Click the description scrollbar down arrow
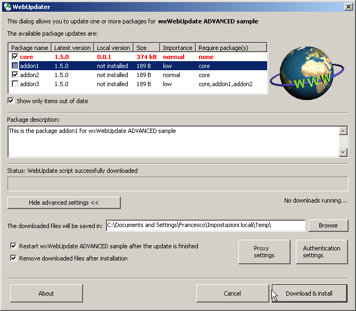Viewport: 356px width, 311px height. 343,153
